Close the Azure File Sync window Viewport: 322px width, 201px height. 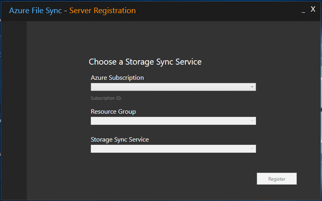(x=313, y=10)
